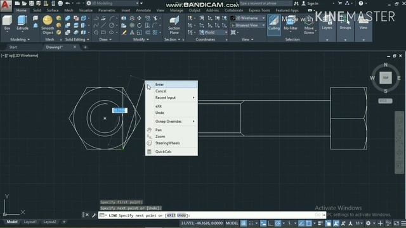
Task: Select the Polyline draw tool
Action: (96, 18)
